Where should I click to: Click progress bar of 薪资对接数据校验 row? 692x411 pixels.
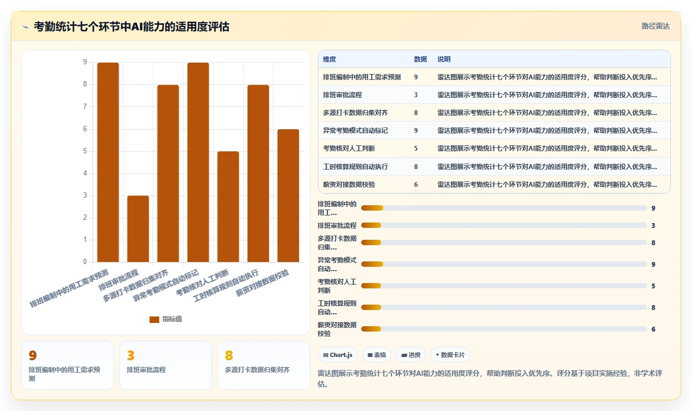[504, 329]
